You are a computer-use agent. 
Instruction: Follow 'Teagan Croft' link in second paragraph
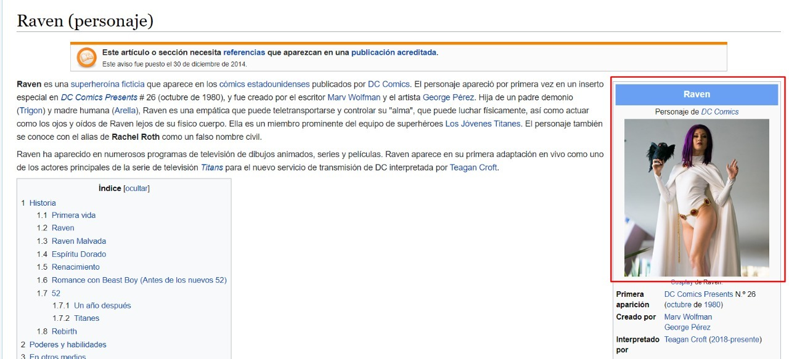click(473, 167)
